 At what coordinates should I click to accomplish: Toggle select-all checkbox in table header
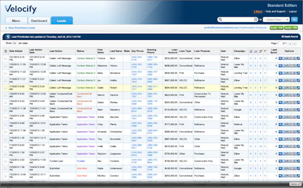pyautogui.click(x=6, y=51)
